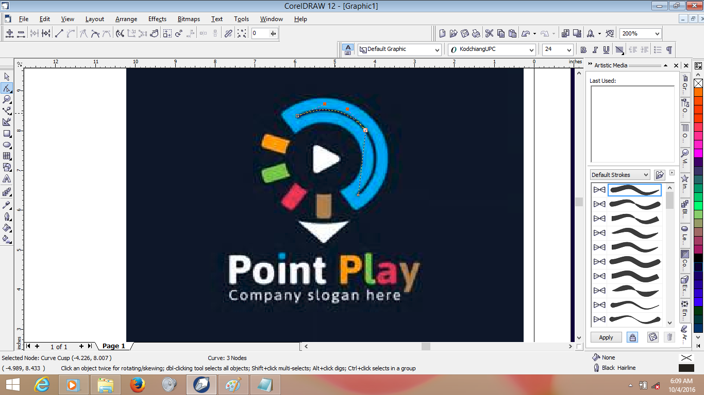
Task: Open the Bitmaps menu
Action: coord(189,19)
